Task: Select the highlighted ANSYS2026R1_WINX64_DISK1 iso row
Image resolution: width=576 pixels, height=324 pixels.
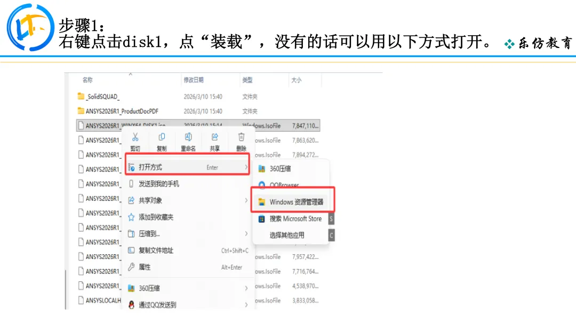Action: point(198,125)
